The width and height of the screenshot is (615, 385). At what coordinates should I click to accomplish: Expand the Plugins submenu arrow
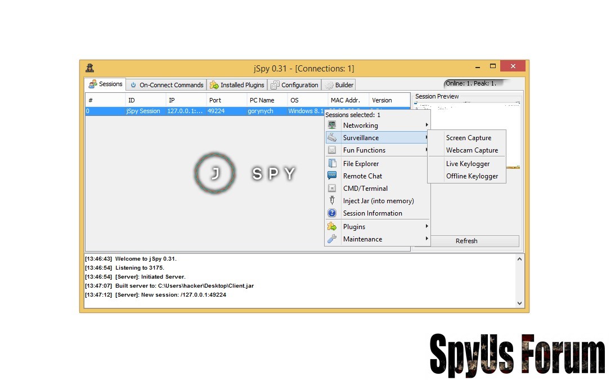click(x=427, y=226)
